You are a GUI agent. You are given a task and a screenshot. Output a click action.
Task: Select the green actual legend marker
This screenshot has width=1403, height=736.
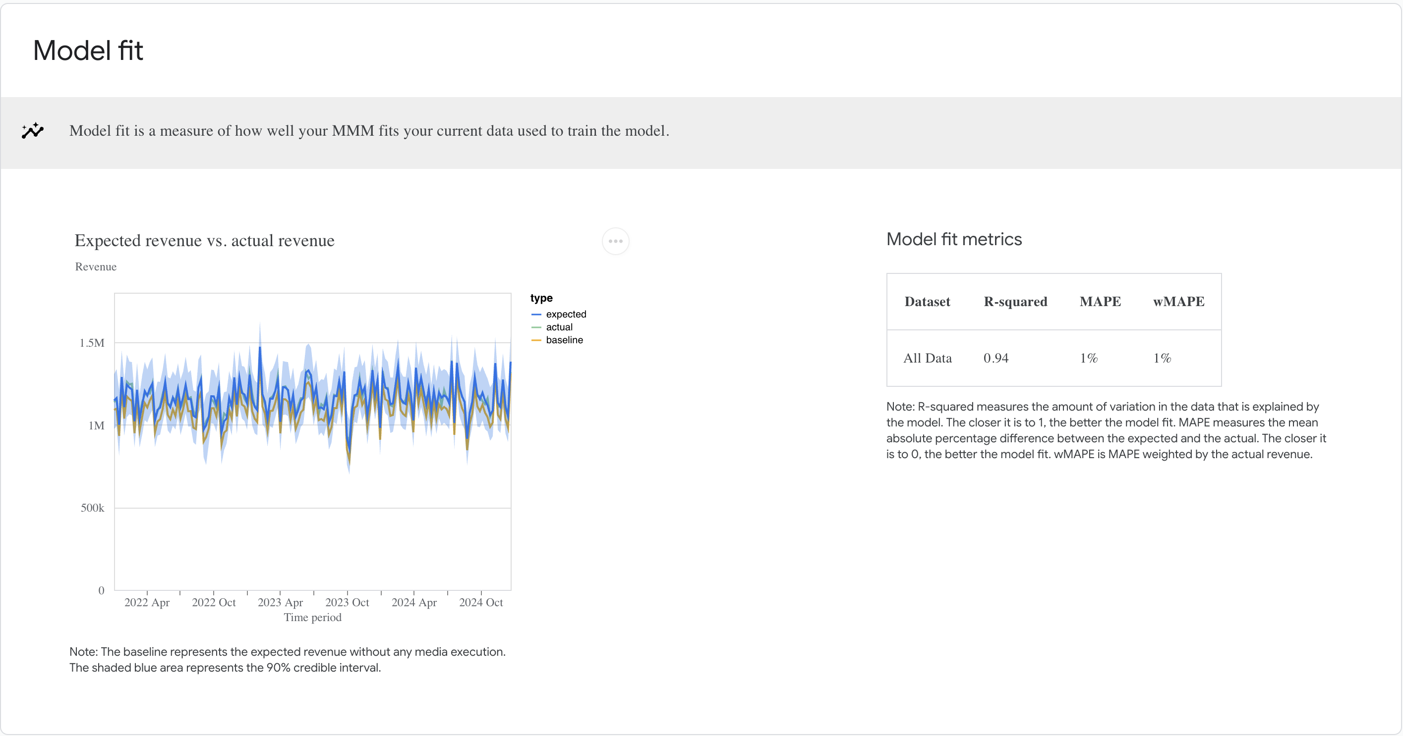pos(535,327)
